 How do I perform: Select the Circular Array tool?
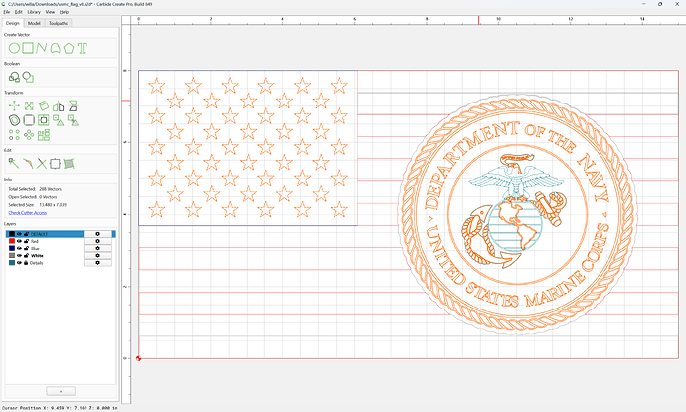29,135
